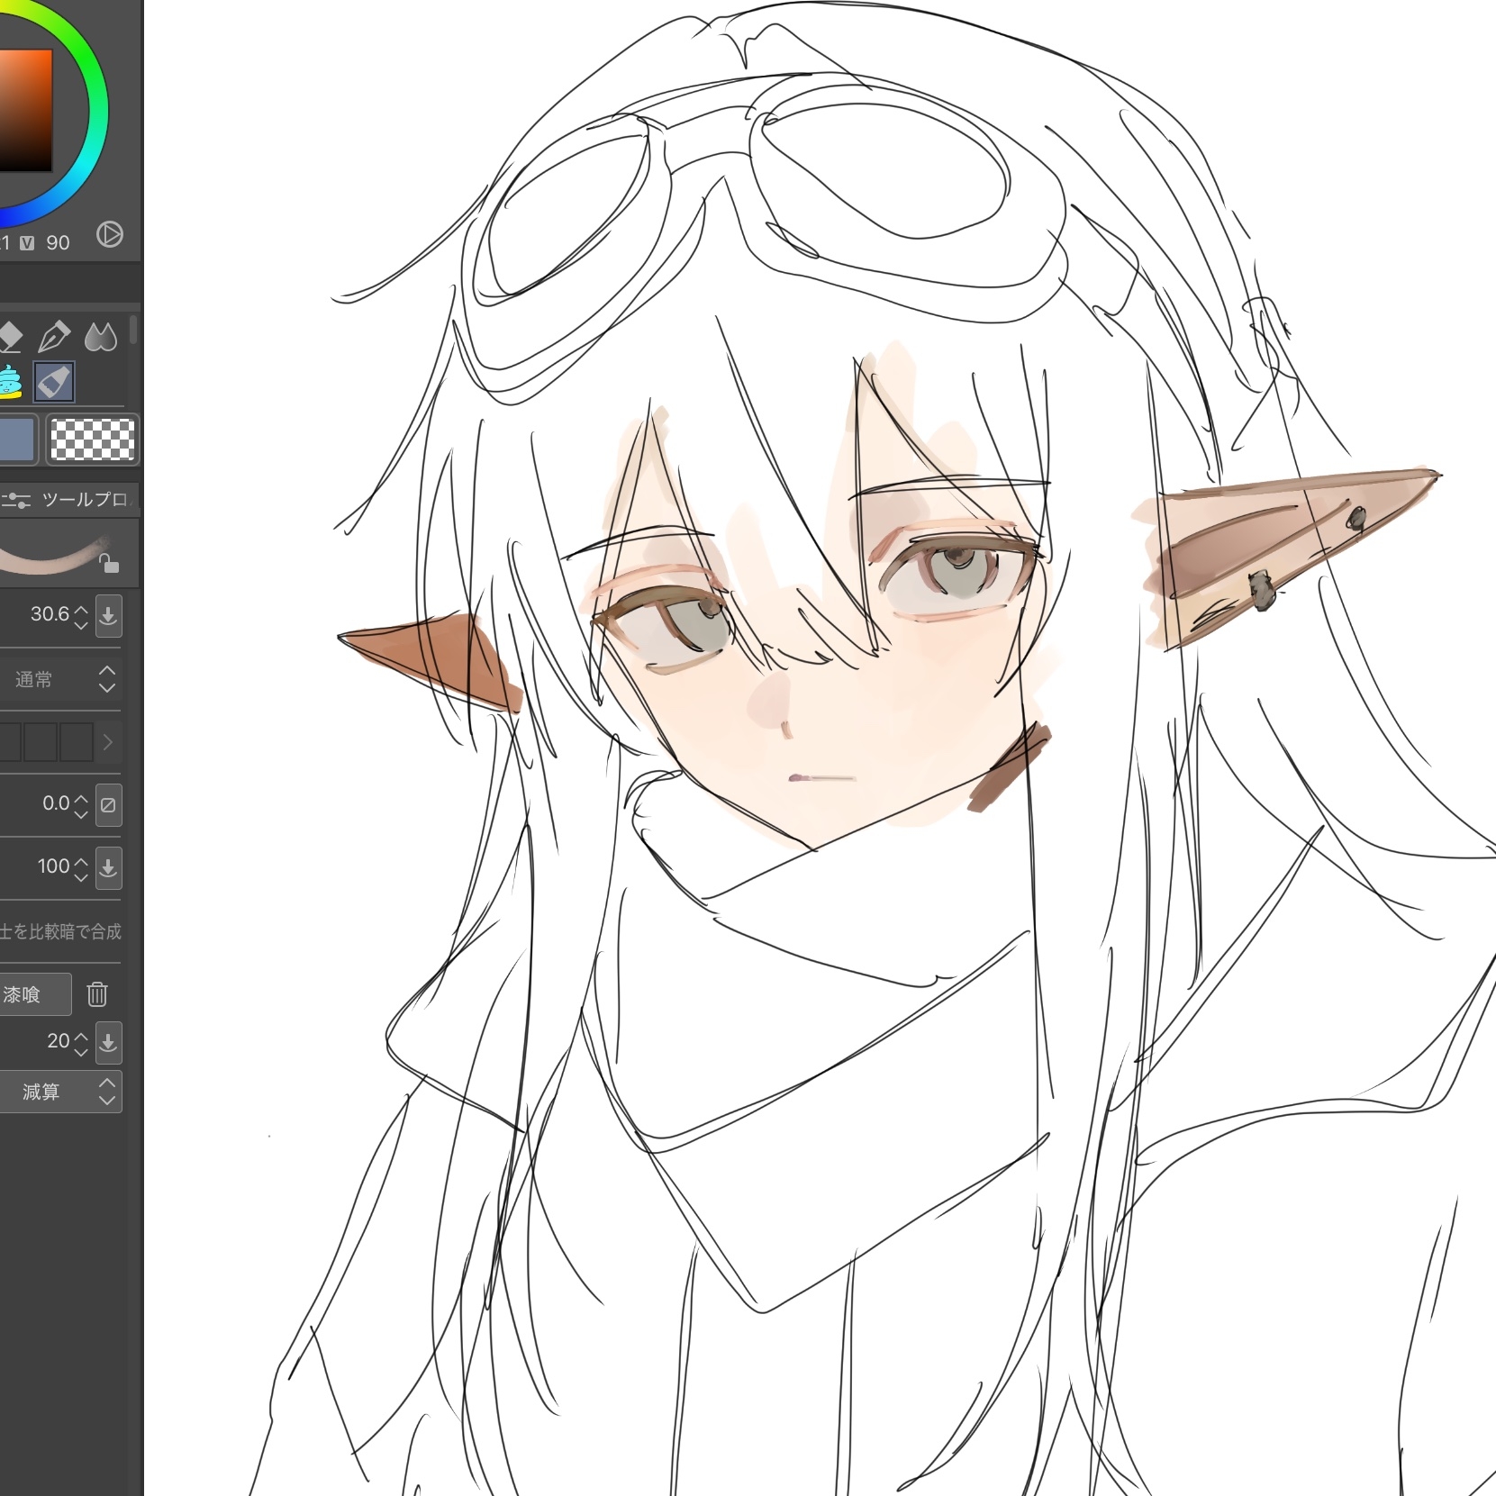
Task: Open pressure settings beside 30.6 value
Action: [108, 615]
